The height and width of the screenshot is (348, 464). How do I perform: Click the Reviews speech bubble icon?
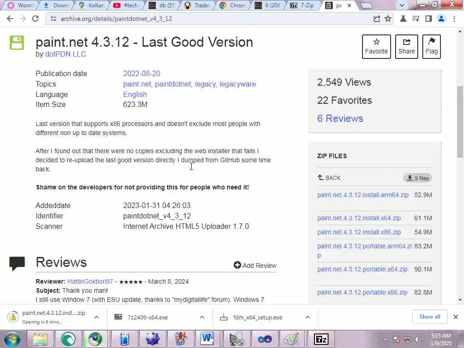[17, 263]
